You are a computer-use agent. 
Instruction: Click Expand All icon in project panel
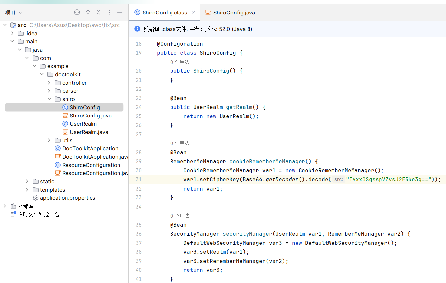(88, 13)
